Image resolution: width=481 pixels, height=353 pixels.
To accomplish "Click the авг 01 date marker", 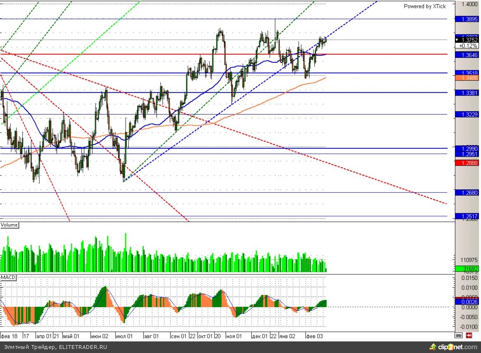I will 152,336.
